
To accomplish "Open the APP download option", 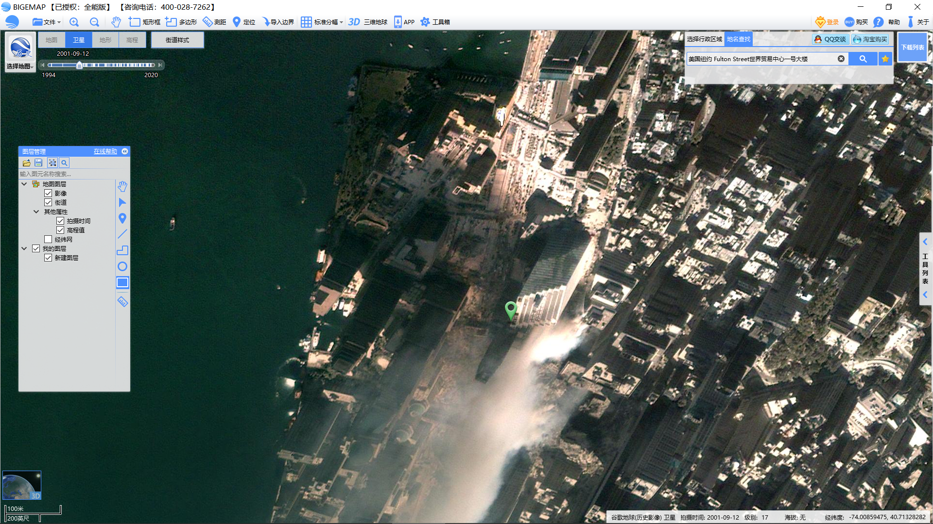I will (x=404, y=22).
